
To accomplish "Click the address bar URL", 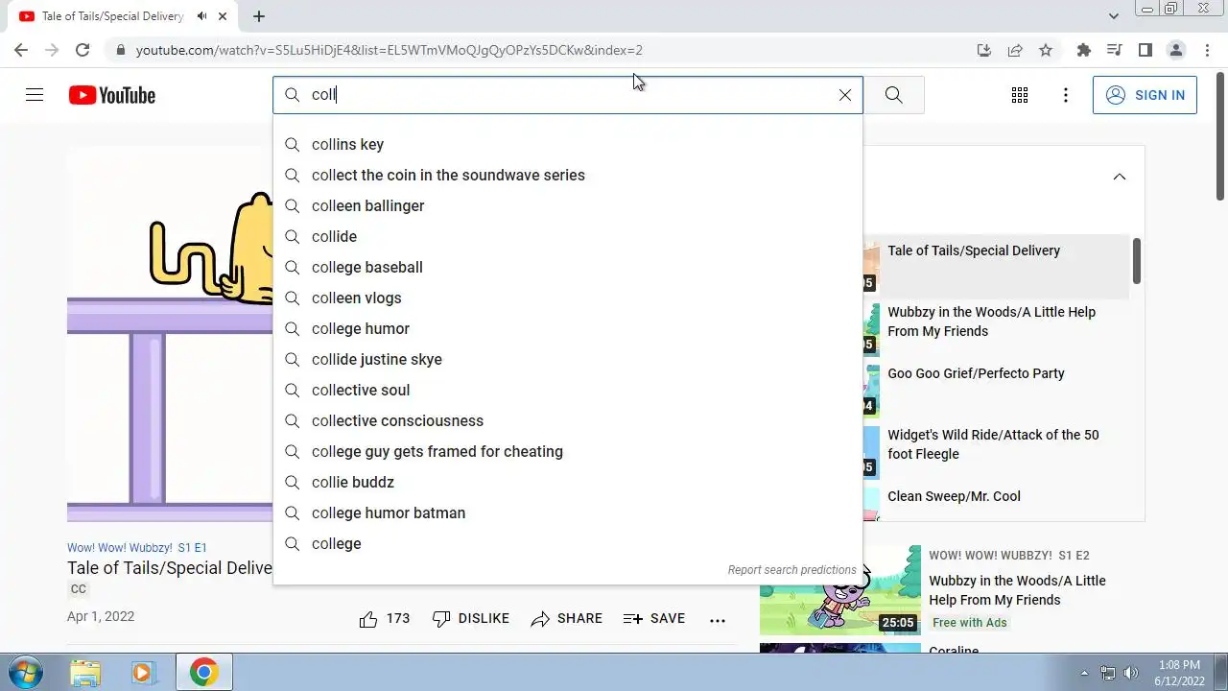I will coord(389,50).
